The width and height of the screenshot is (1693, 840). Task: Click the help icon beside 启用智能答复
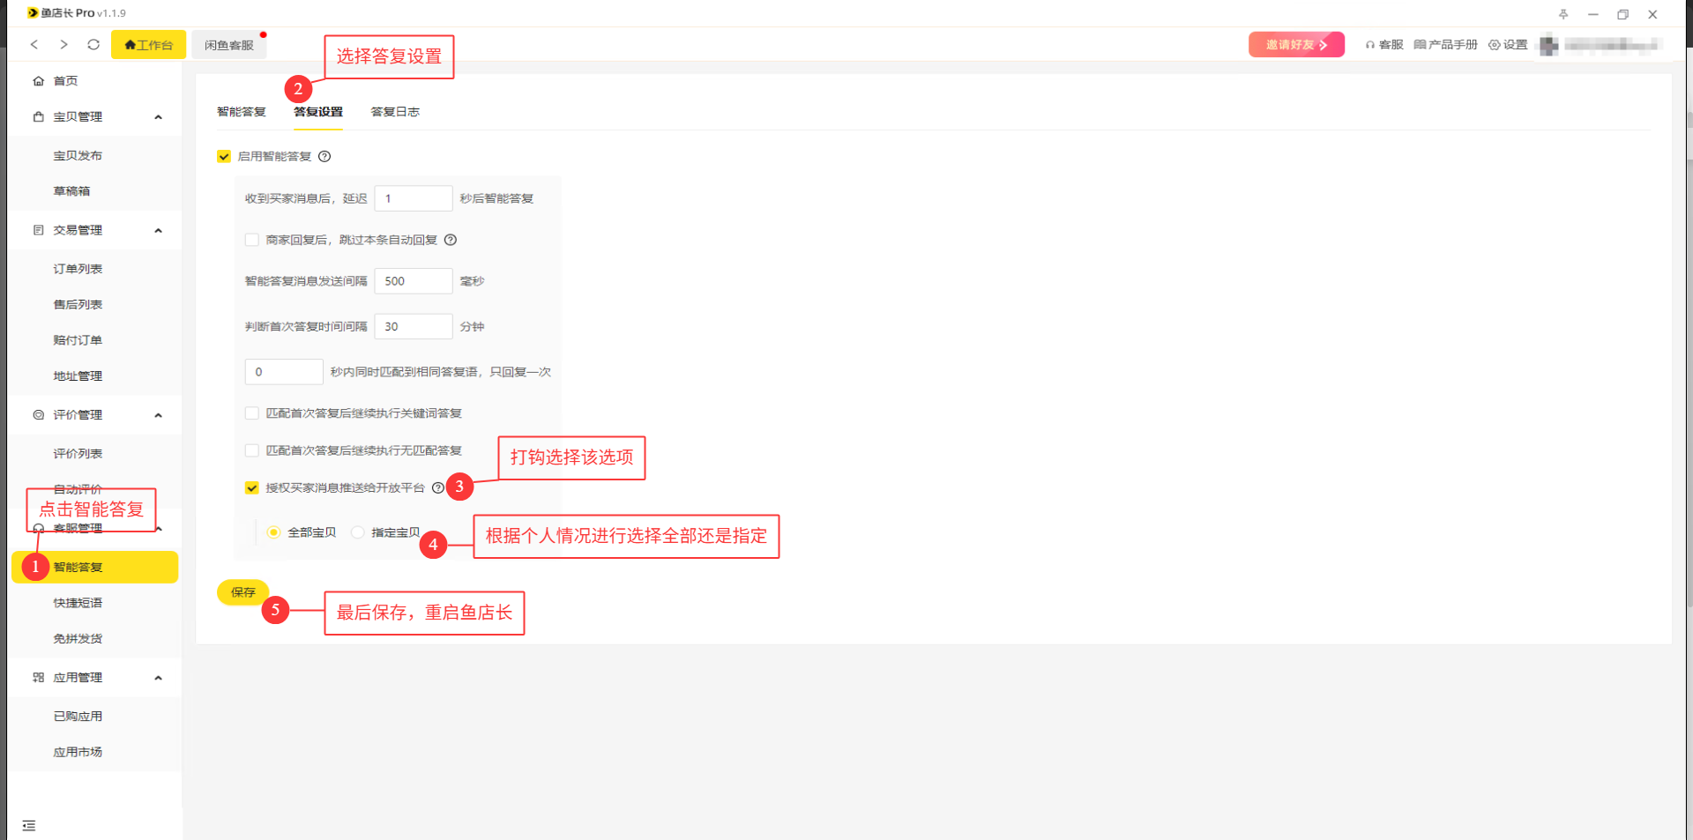click(x=324, y=157)
